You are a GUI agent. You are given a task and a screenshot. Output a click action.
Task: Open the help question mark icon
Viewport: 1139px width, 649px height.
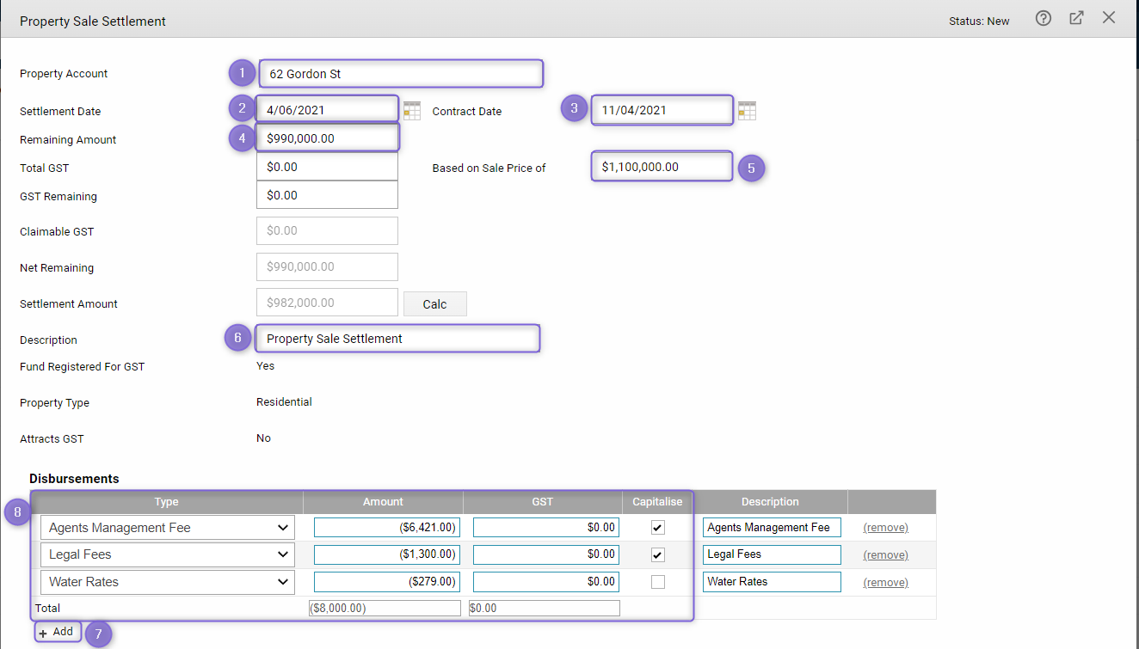click(1044, 18)
